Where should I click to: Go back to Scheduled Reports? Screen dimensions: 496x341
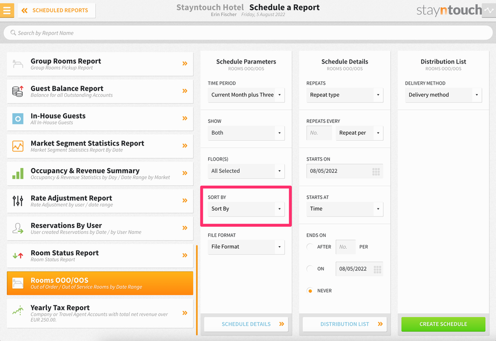57,10
